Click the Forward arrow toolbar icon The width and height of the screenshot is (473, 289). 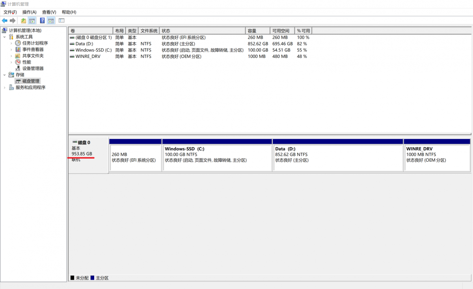[x=13, y=21]
